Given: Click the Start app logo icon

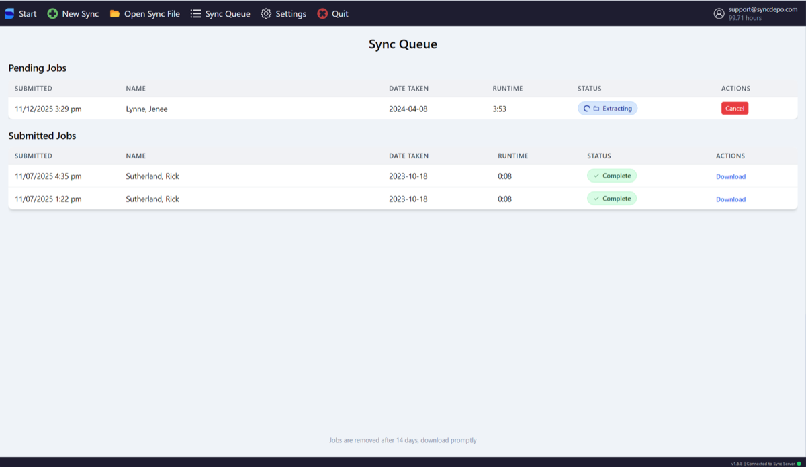Looking at the screenshot, I should point(9,13).
